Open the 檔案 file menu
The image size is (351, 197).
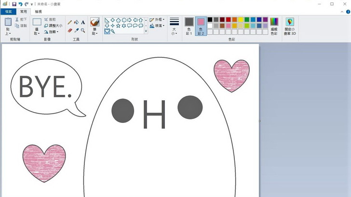[8, 11]
